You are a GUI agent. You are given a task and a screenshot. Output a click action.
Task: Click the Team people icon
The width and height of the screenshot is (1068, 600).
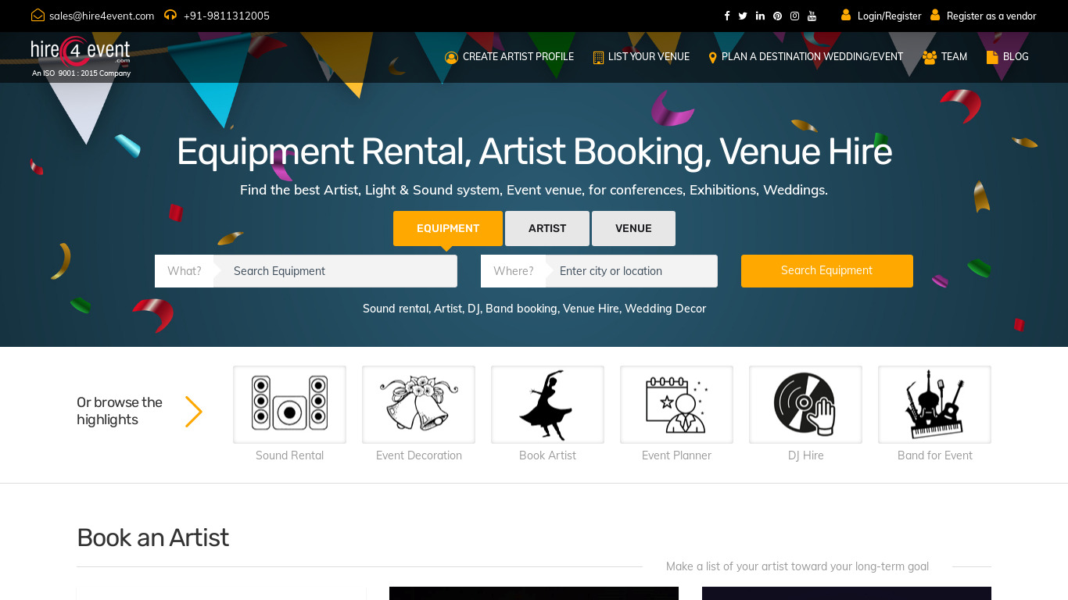pos(930,57)
